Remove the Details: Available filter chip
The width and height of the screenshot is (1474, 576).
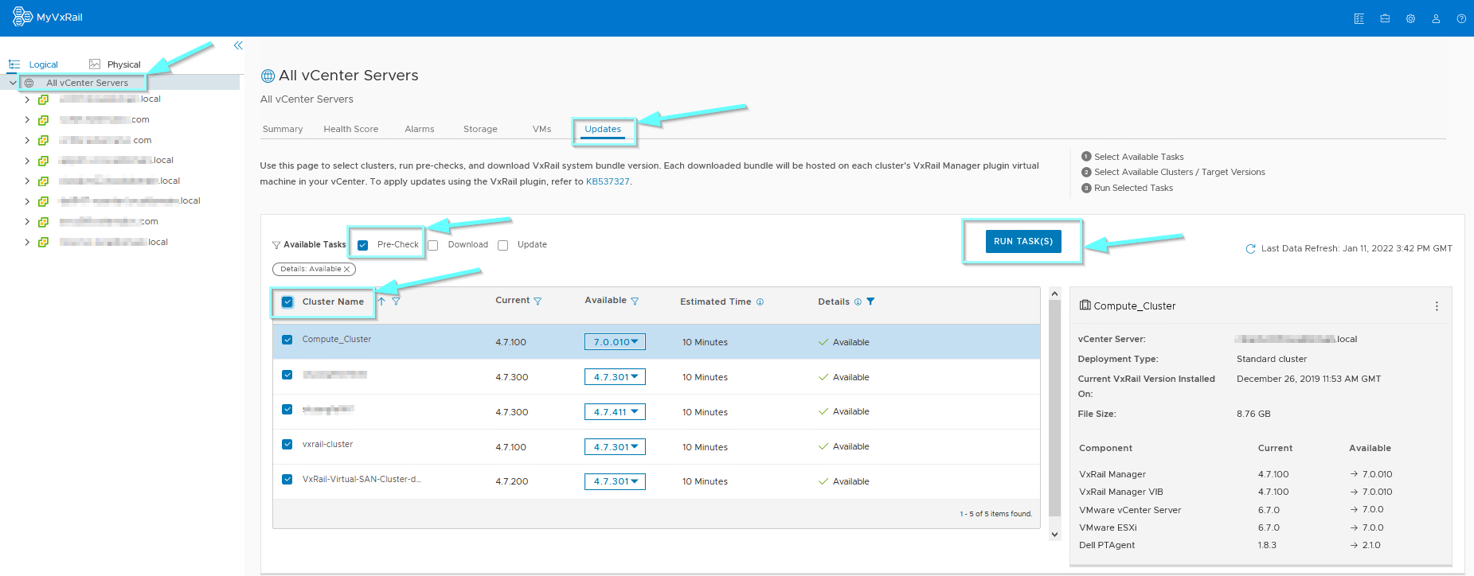346,269
